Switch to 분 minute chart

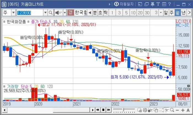pyautogui.click(x=95, y=13)
